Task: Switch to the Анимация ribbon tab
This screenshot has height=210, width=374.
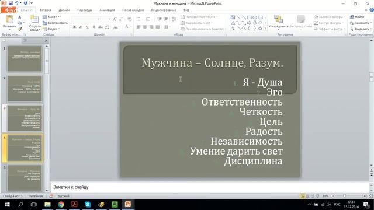Action: (107, 10)
